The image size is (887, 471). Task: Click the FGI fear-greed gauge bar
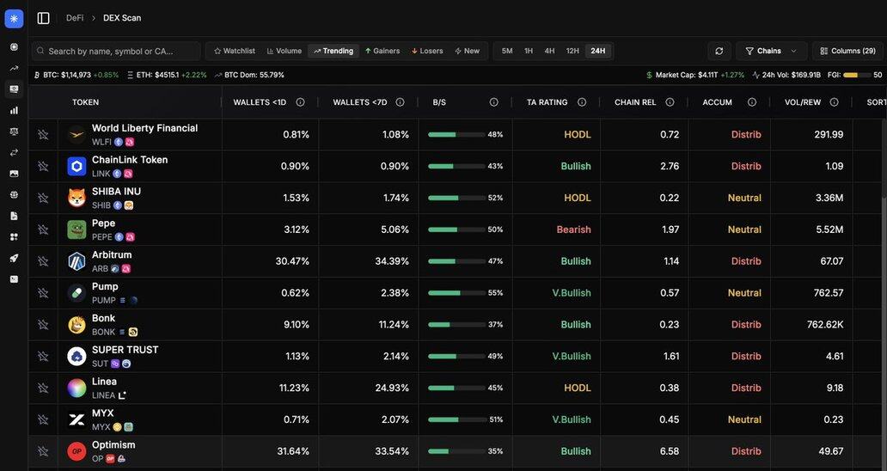coord(857,75)
